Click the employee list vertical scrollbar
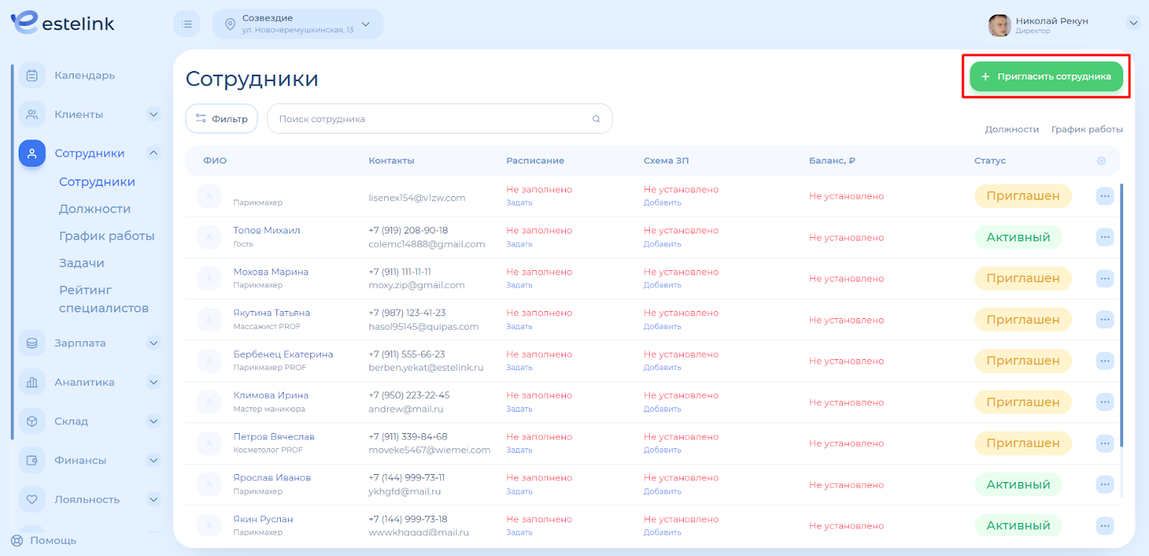 [x=1121, y=316]
